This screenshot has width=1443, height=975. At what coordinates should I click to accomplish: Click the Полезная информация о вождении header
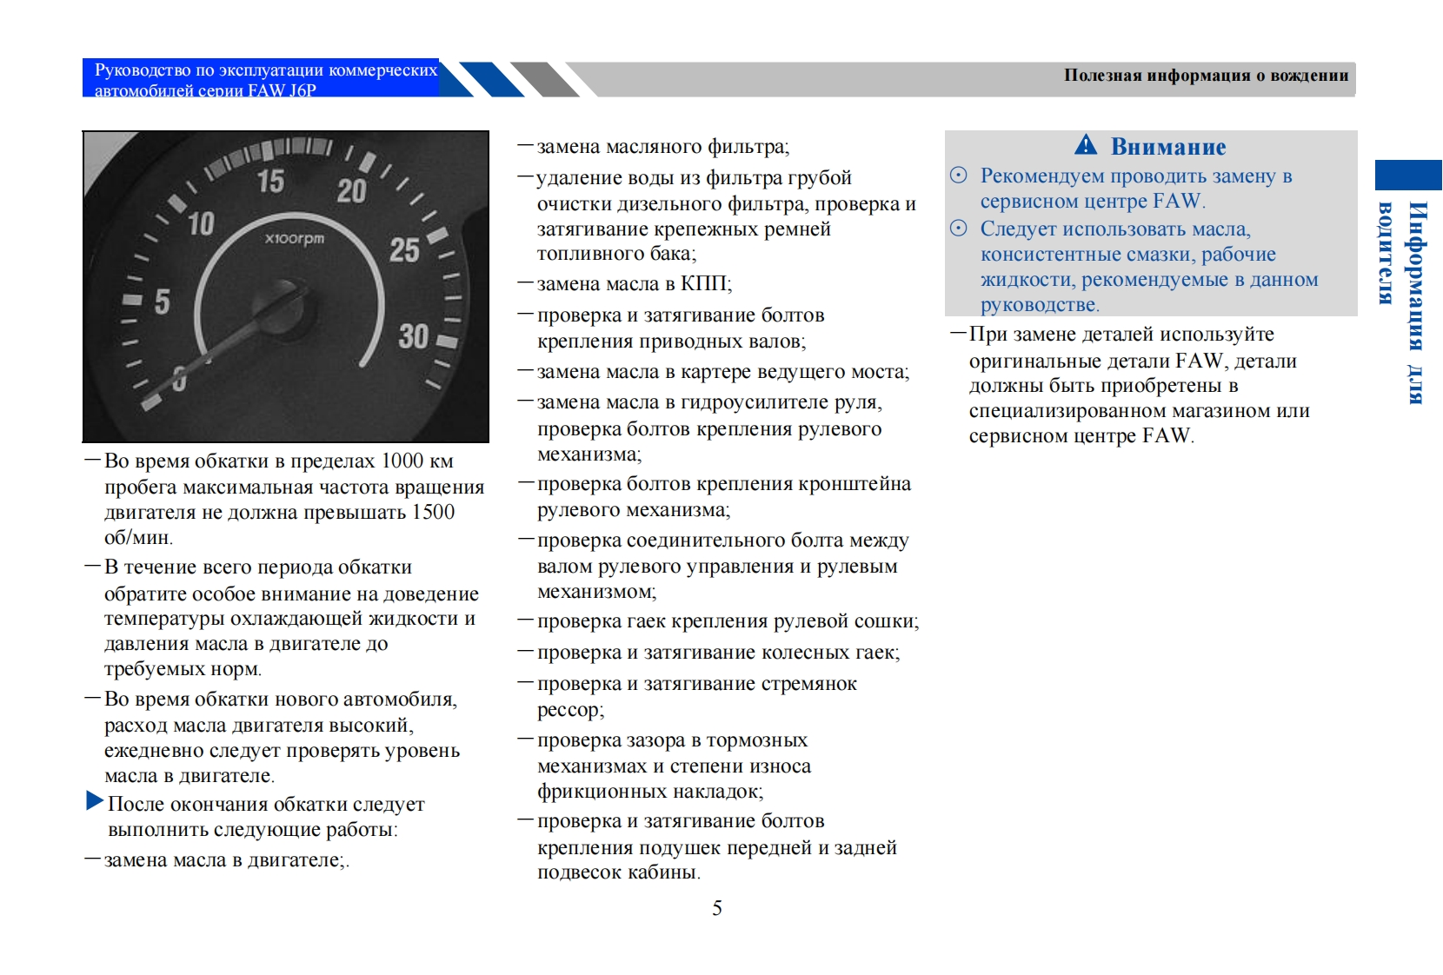(x=1206, y=76)
